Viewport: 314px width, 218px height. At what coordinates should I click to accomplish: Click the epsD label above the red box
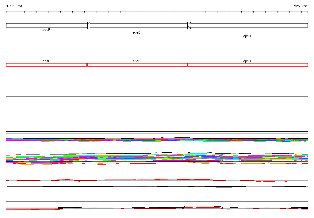coord(247,61)
